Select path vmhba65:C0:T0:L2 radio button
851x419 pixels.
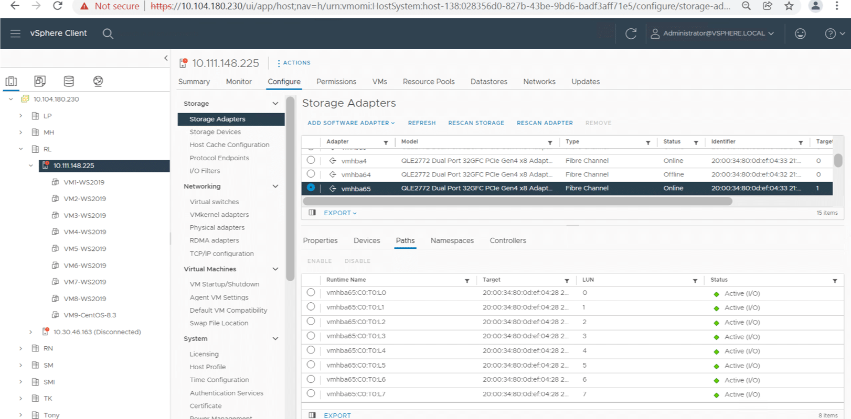click(x=311, y=322)
